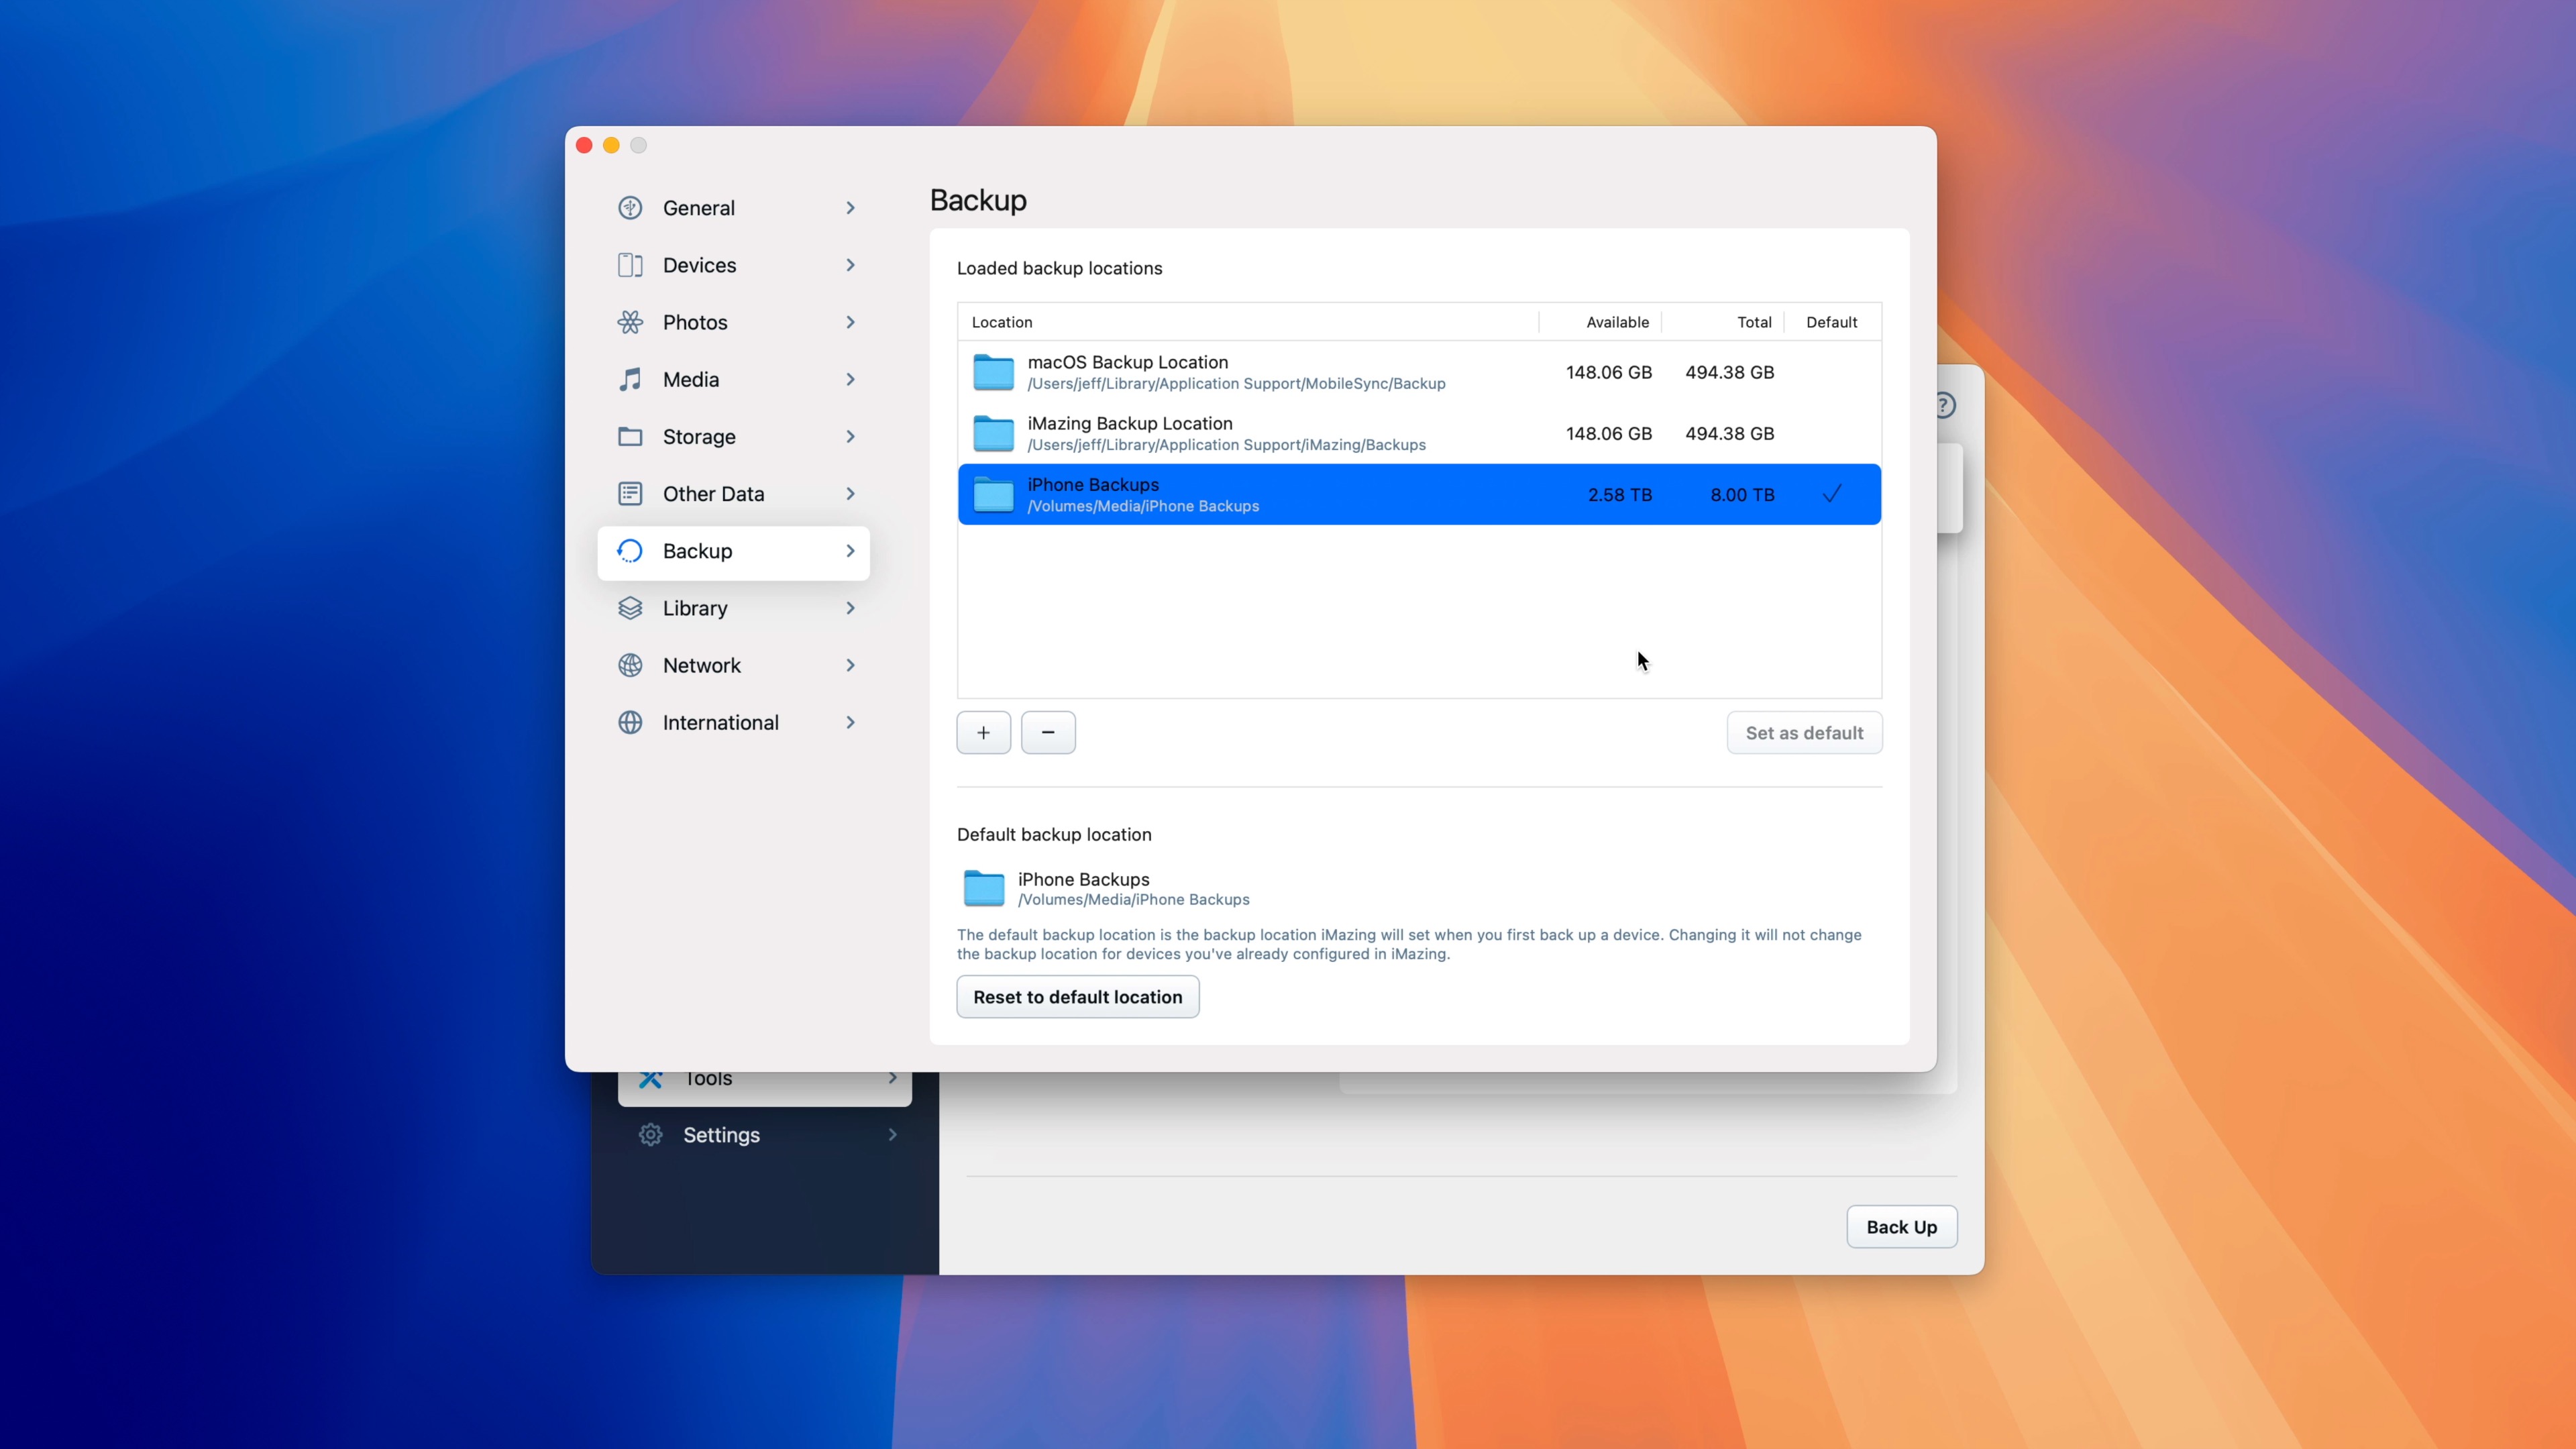Open Other Data settings icon
The image size is (2576, 1449).
[631, 493]
